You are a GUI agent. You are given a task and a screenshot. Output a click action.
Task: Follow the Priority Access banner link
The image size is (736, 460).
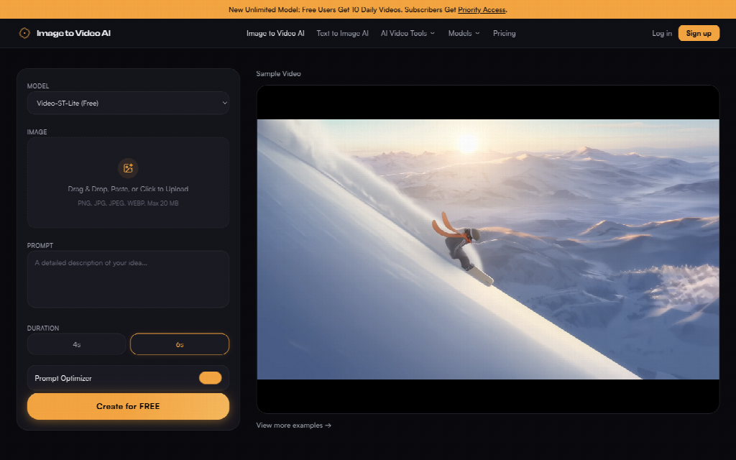tap(482, 9)
